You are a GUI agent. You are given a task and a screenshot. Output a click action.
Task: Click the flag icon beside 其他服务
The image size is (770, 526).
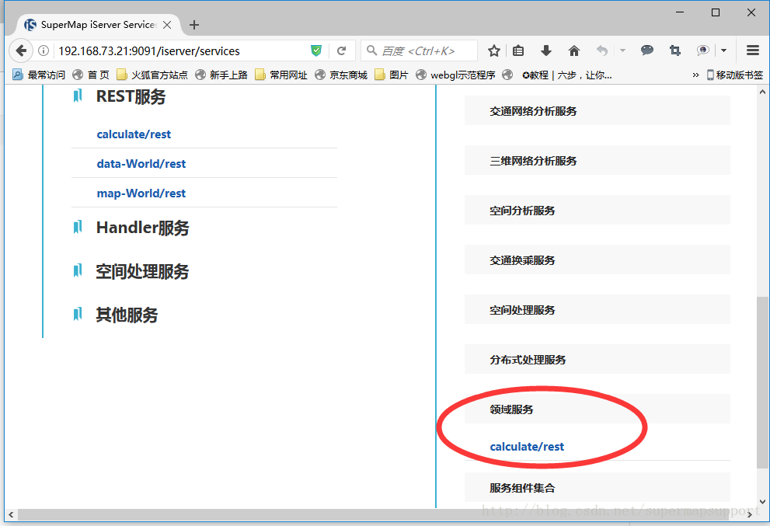78,314
